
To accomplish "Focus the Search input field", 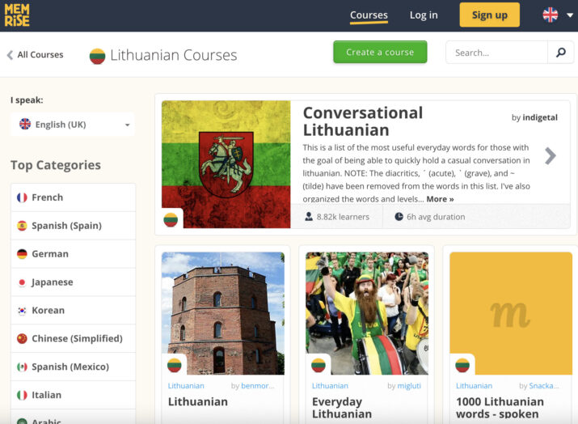I will click(496, 53).
